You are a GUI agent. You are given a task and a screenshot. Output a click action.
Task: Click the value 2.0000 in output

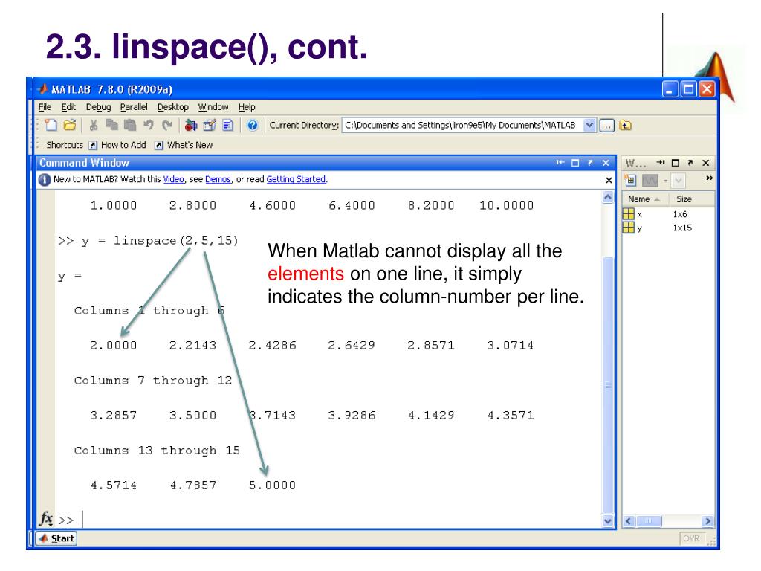[x=114, y=345]
